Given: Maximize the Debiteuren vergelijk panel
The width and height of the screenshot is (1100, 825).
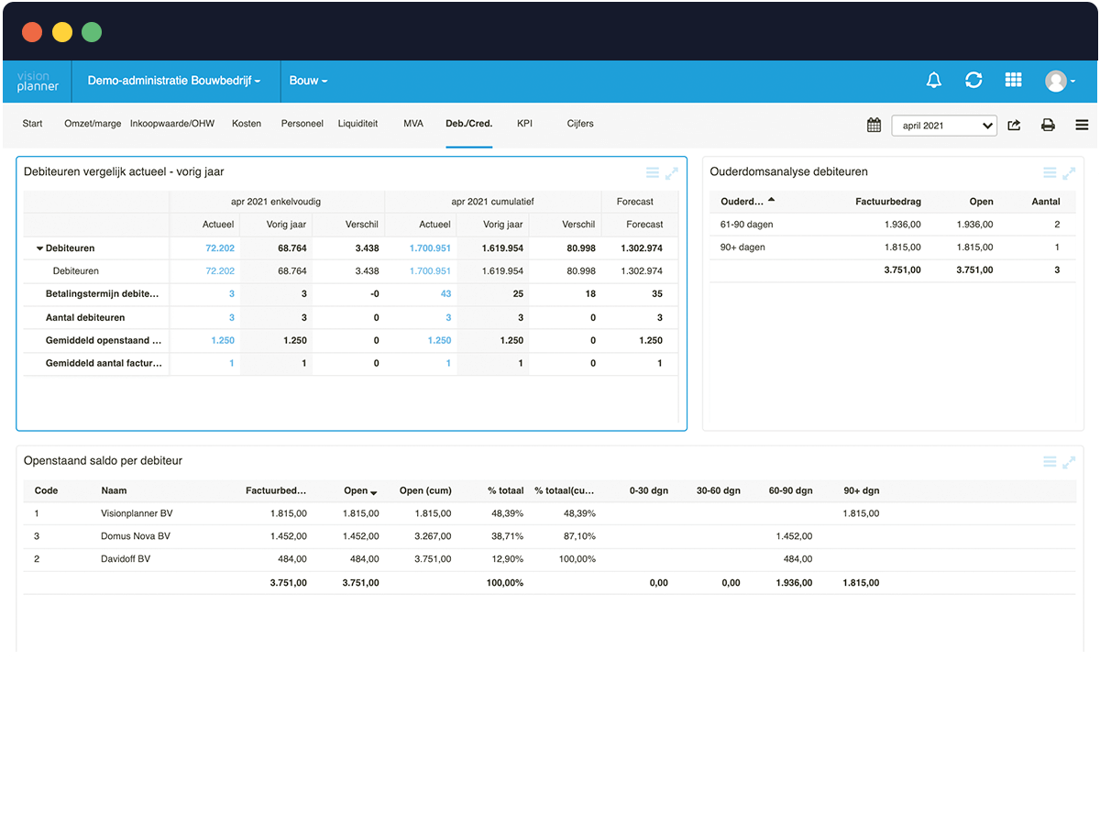Looking at the screenshot, I should coord(672,172).
